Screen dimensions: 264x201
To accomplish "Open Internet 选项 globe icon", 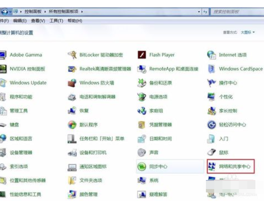I will (x=212, y=55).
